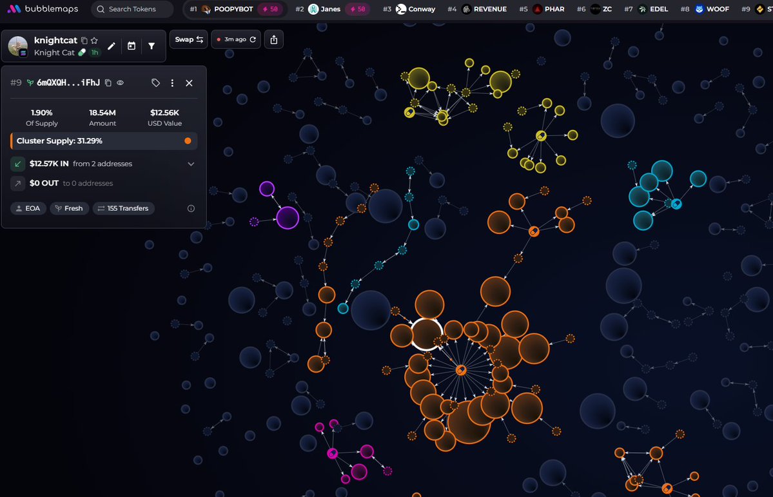Open trending token #3 Conway

[x=409, y=9]
